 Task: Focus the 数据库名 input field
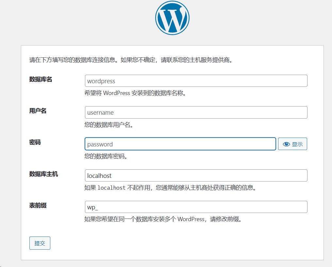coord(196,81)
